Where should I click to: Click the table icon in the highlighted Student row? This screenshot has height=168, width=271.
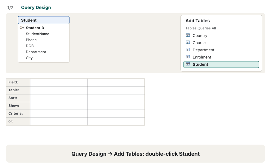pyautogui.click(x=188, y=64)
